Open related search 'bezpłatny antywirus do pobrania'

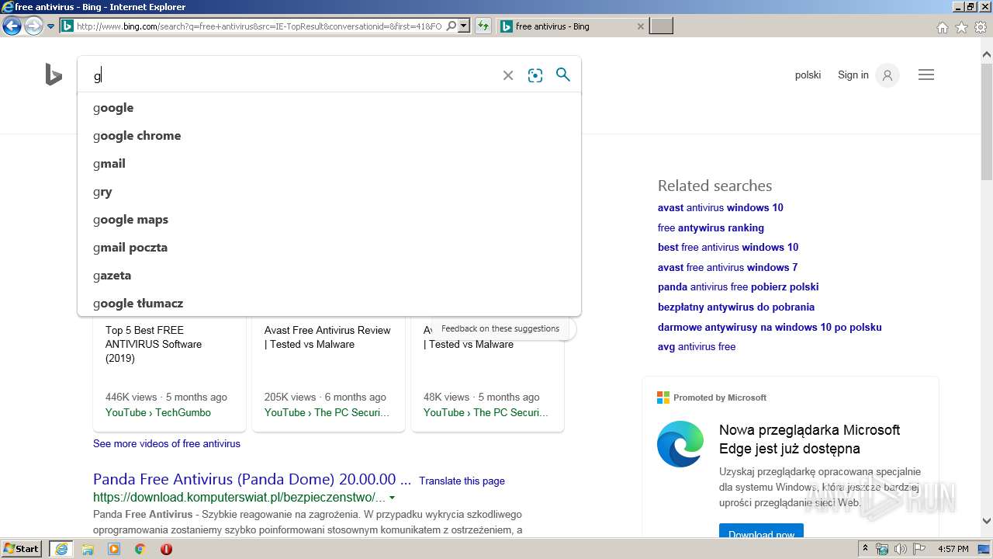click(736, 307)
